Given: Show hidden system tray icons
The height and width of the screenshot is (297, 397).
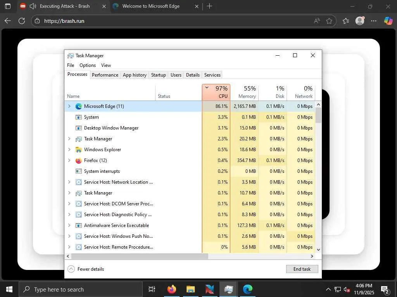Looking at the screenshot, I should tap(328, 289).
